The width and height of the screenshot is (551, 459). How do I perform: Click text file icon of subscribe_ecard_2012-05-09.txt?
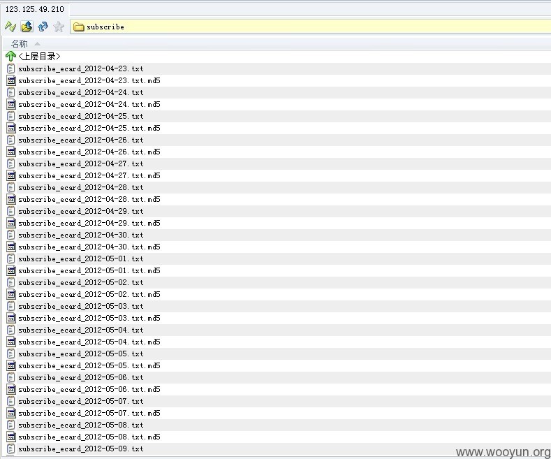(x=11, y=449)
